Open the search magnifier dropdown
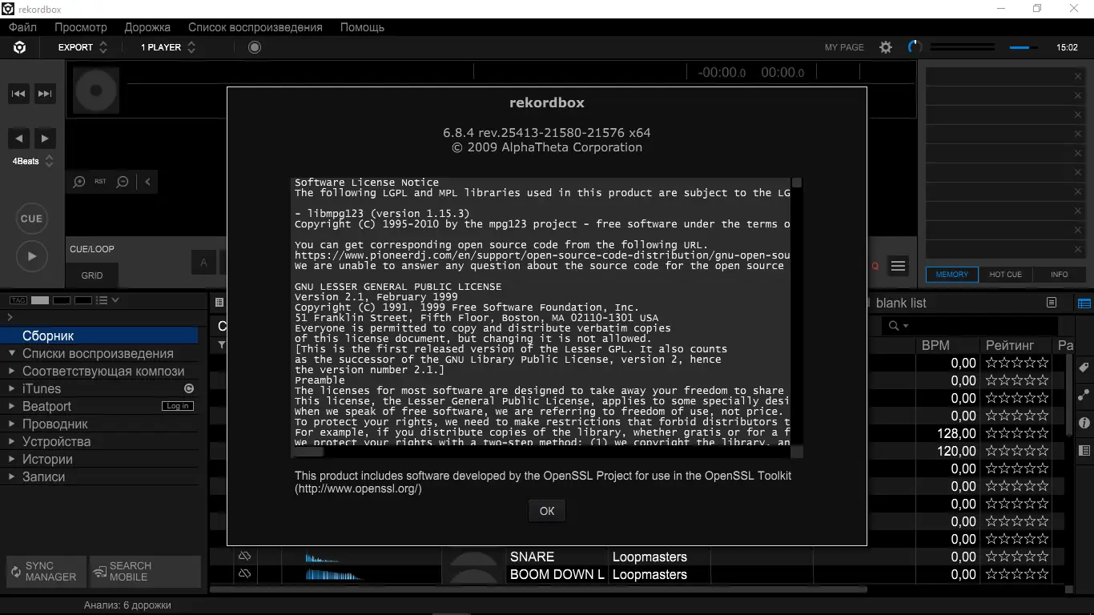Screen dimensions: 1094x615 tap(897, 326)
